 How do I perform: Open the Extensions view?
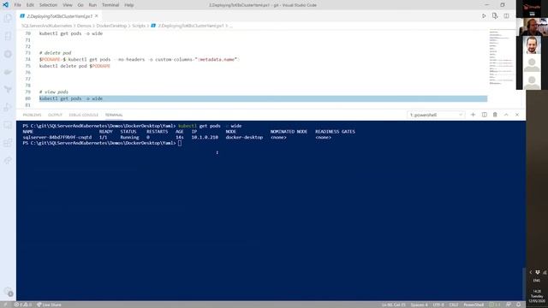tap(8, 143)
